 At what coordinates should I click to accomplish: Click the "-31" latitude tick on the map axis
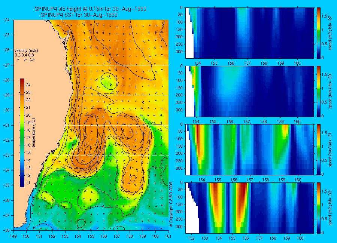tap(6, 125)
